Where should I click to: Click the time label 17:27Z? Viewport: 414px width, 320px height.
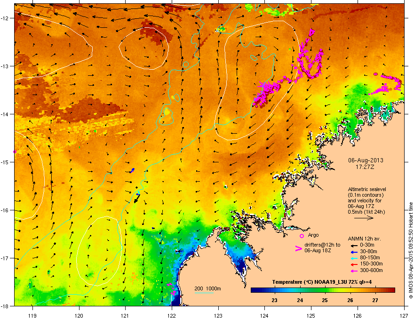pos(365,167)
